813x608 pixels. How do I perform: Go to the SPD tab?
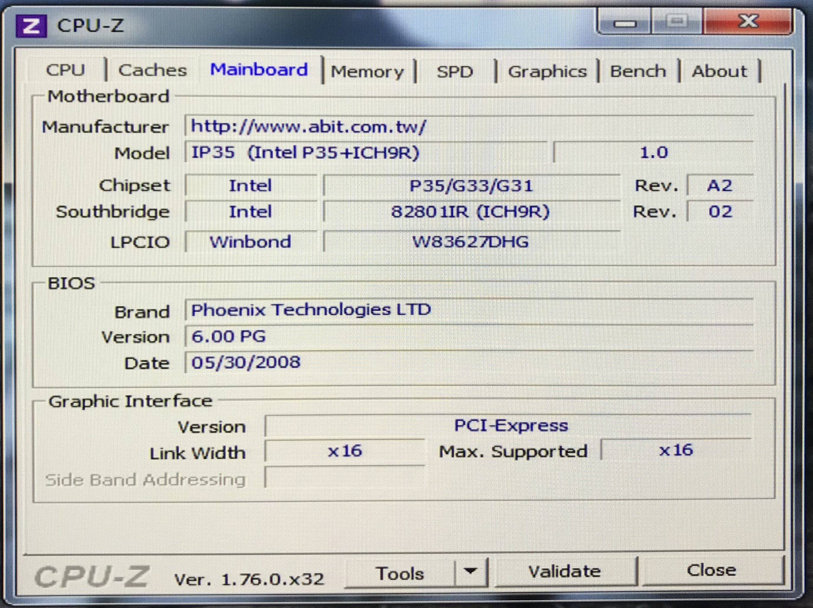(x=455, y=71)
